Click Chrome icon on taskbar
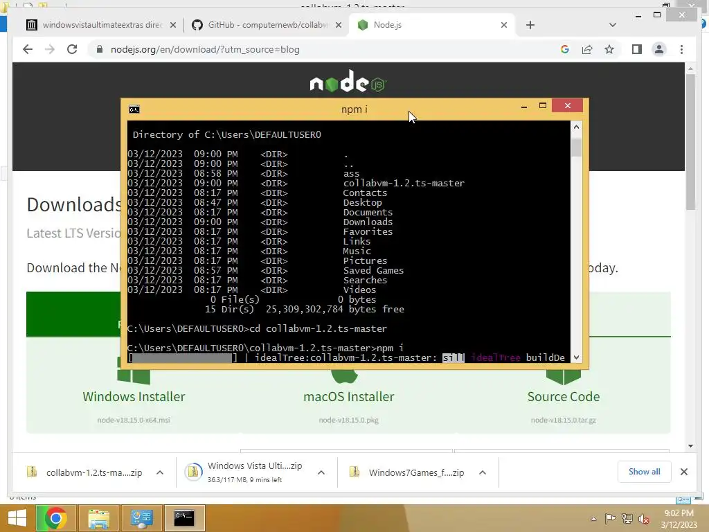 pyautogui.click(x=56, y=518)
